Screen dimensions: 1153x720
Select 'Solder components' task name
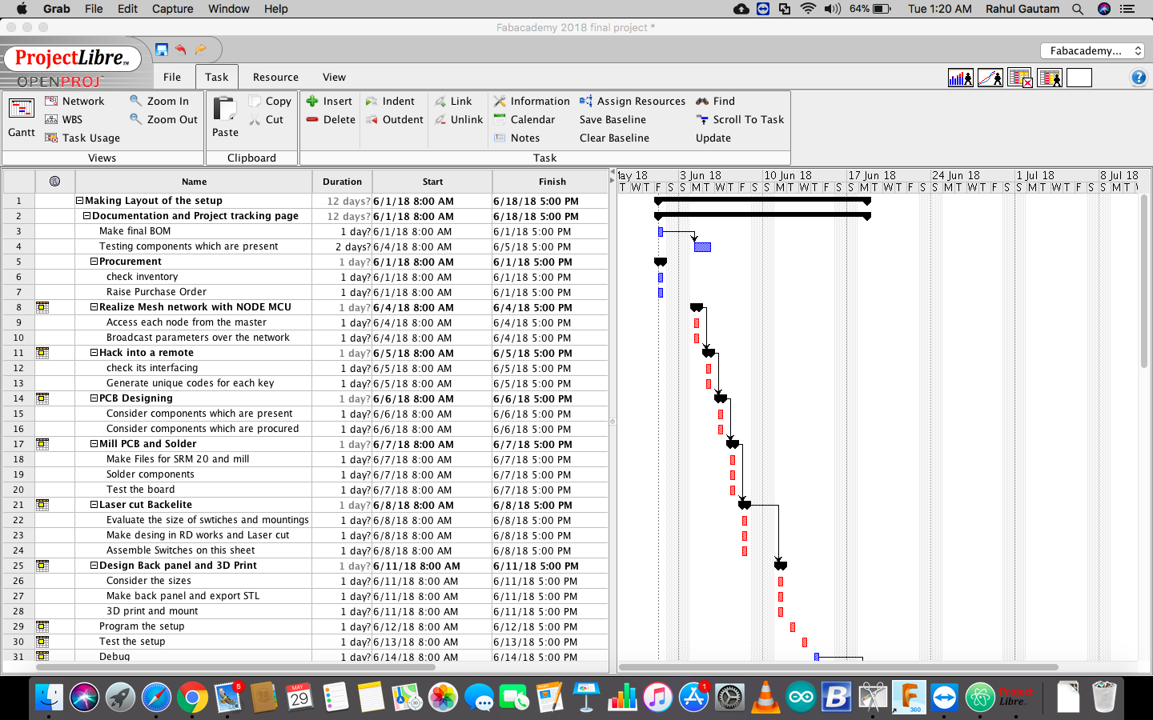[150, 474]
